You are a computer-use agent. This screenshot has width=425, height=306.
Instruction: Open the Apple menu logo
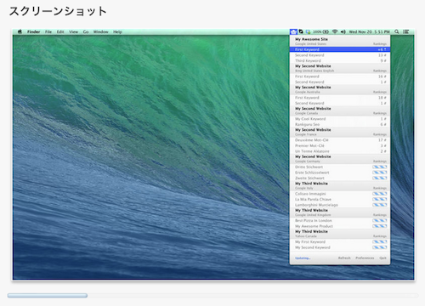click(x=20, y=31)
